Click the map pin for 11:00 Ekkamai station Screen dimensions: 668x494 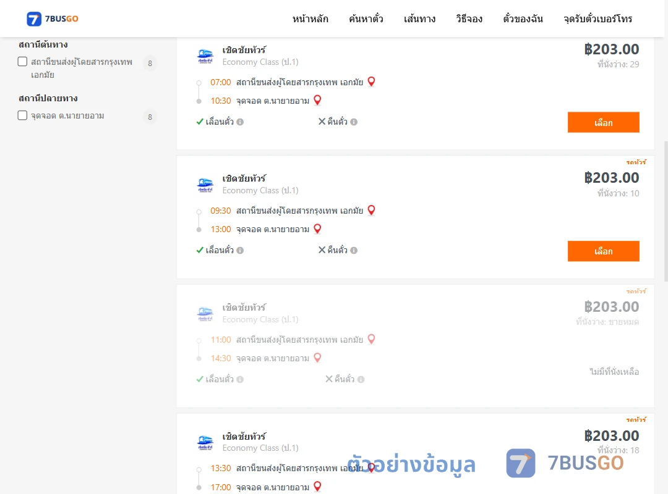(372, 339)
